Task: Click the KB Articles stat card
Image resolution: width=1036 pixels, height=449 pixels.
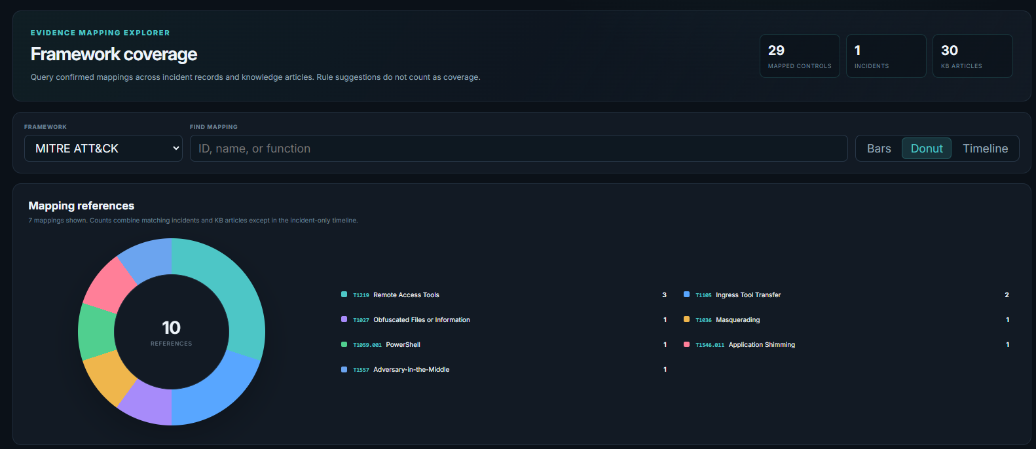Action: (972, 56)
